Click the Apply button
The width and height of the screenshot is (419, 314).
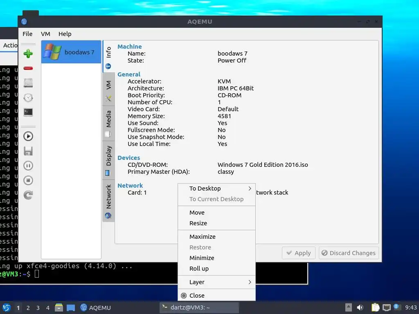(298, 253)
